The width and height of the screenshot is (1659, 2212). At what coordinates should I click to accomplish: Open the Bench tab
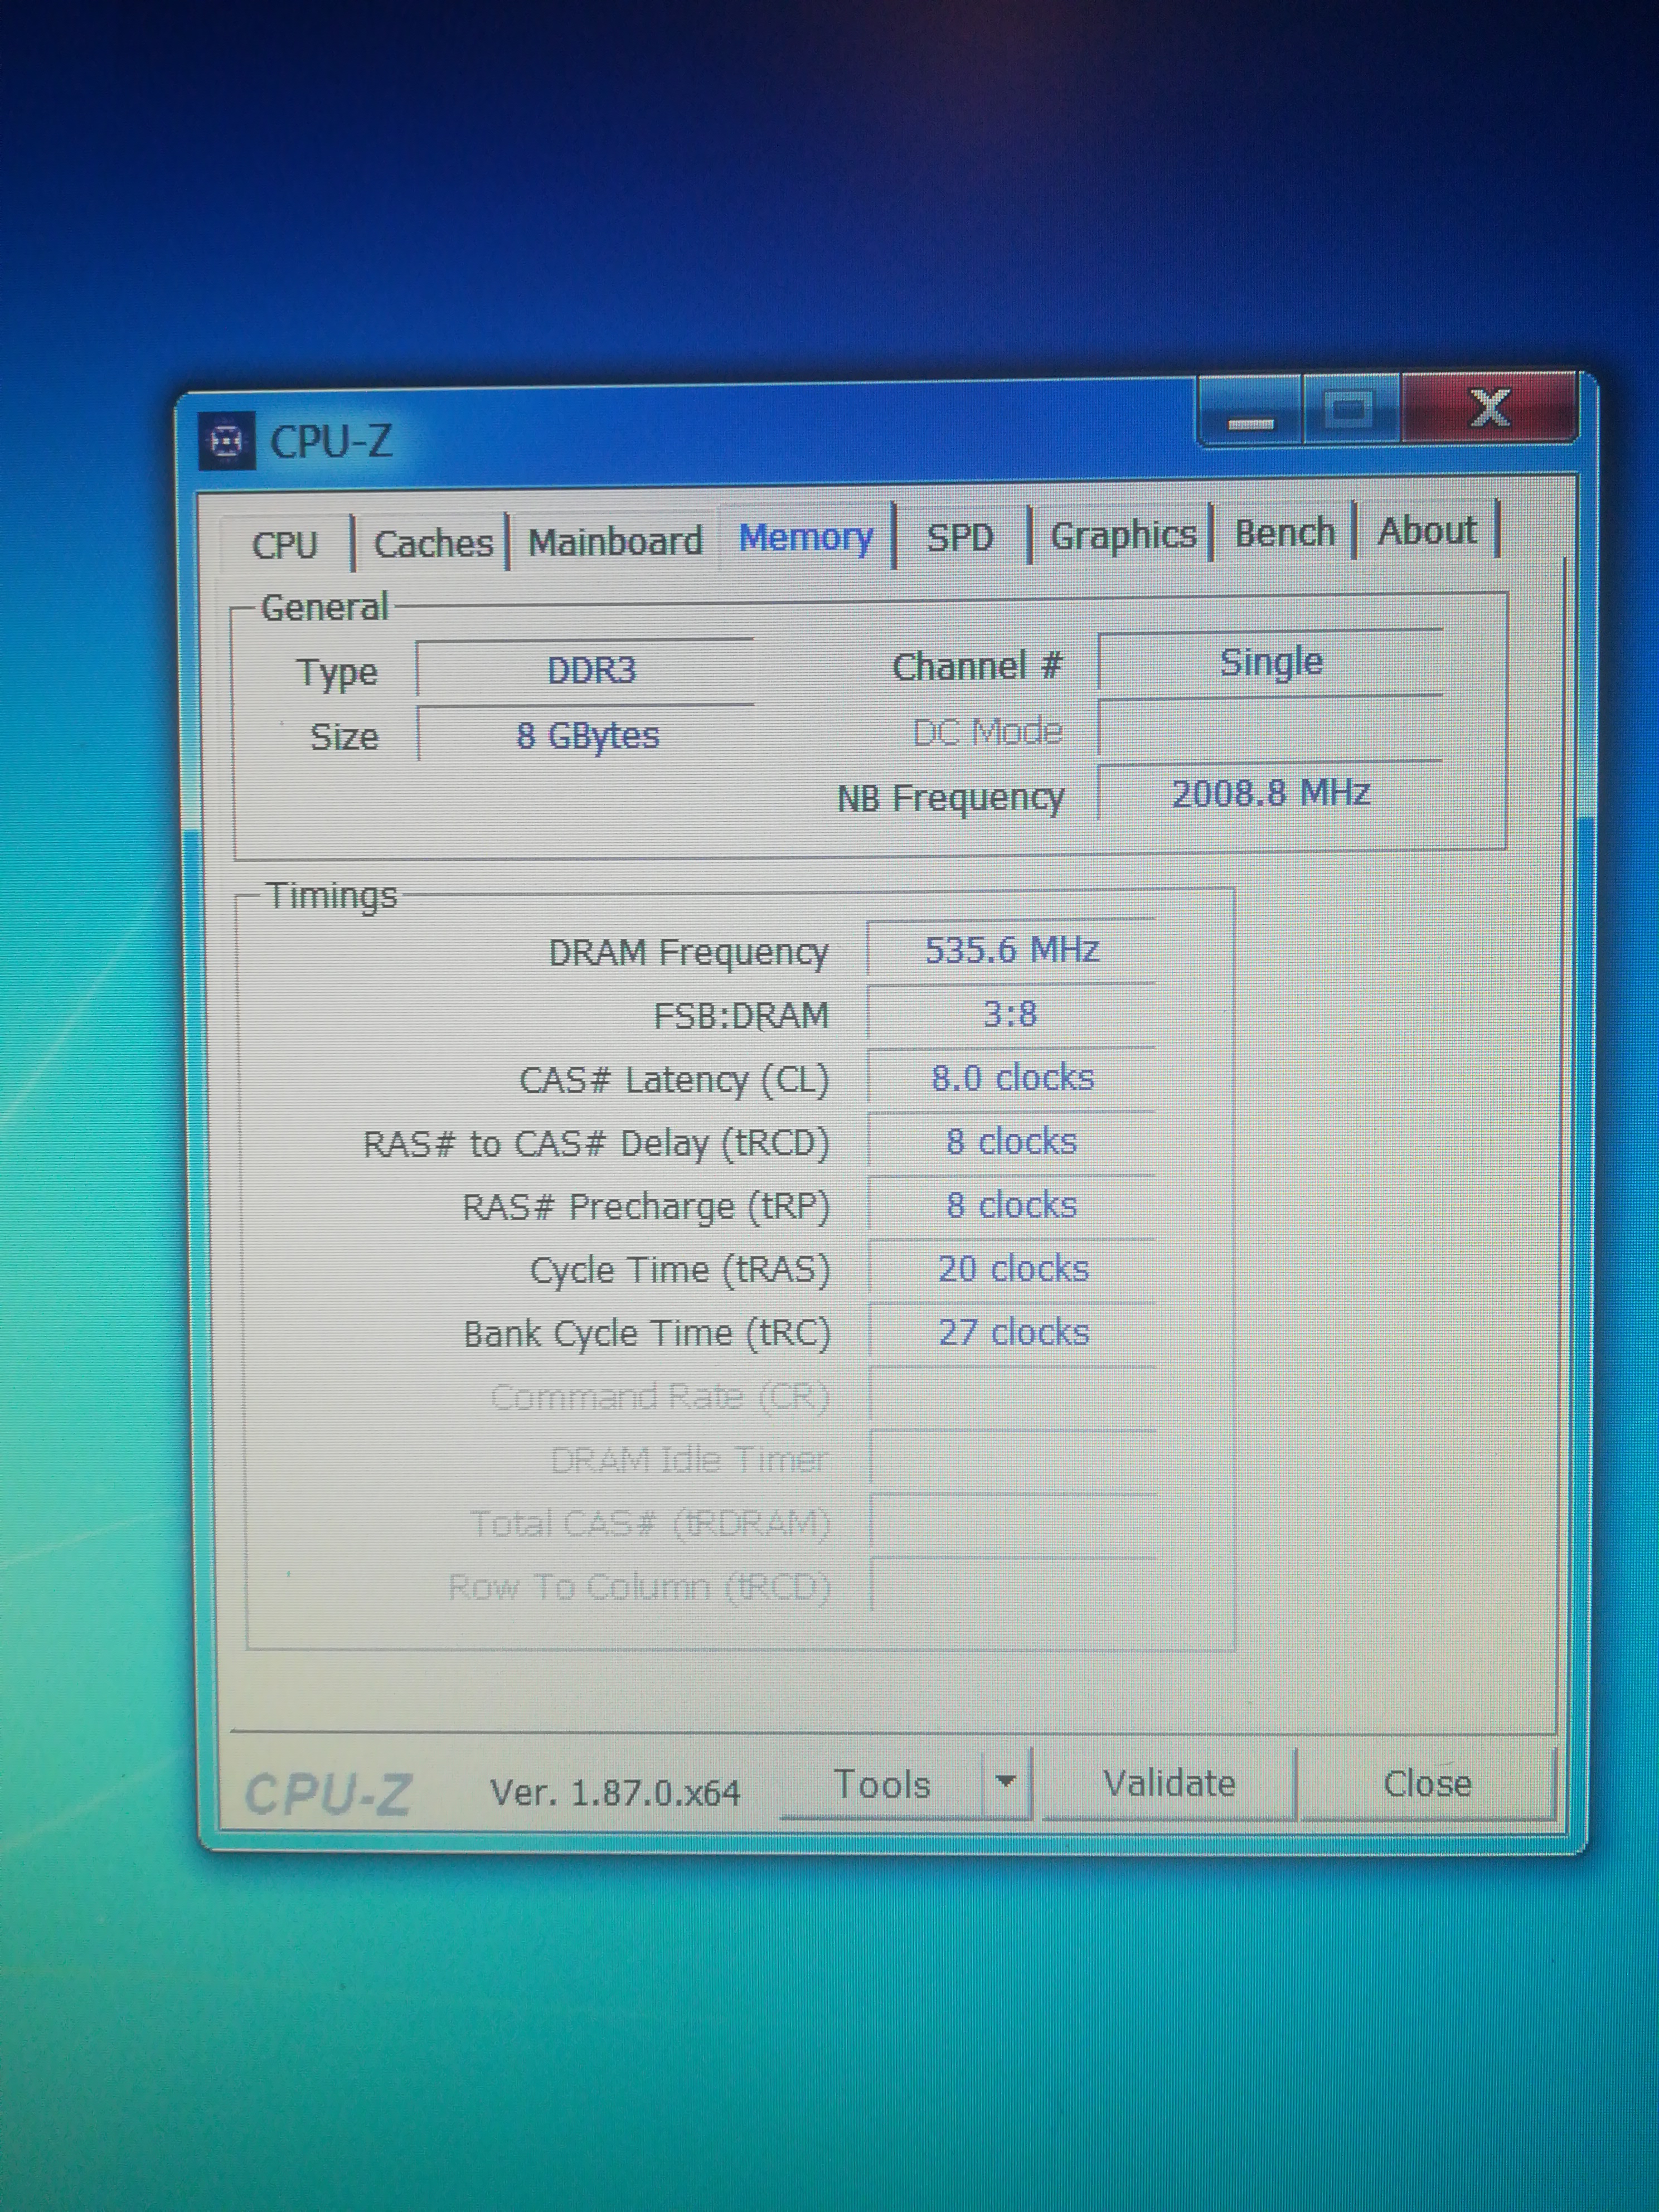click(x=1284, y=532)
